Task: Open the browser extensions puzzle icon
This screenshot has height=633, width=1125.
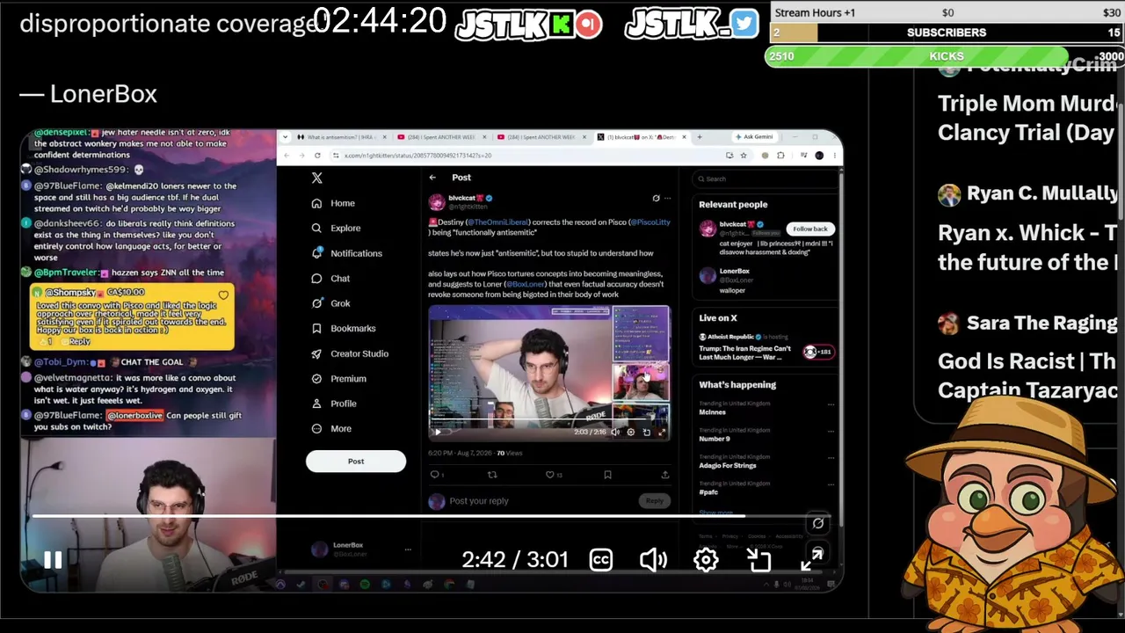Action: [x=780, y=156]
